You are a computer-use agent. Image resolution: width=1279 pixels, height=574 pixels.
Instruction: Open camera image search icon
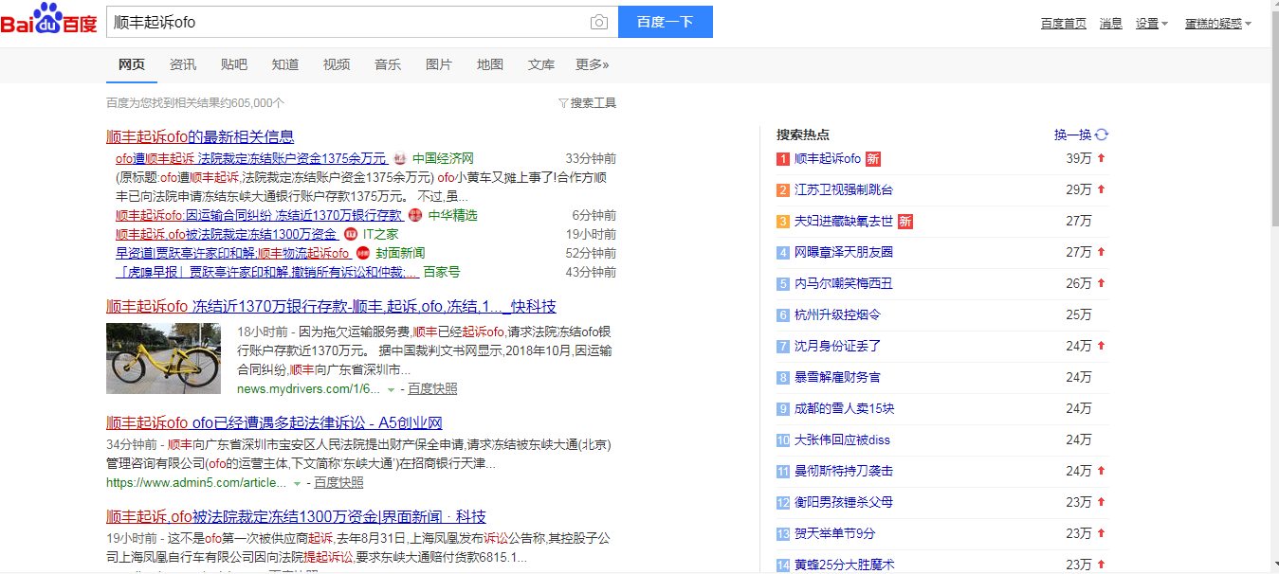[598, 22]
